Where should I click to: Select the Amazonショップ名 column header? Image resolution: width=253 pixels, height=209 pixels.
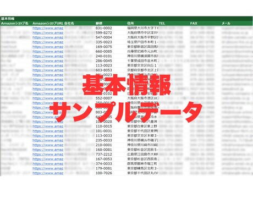click(15, 23)
